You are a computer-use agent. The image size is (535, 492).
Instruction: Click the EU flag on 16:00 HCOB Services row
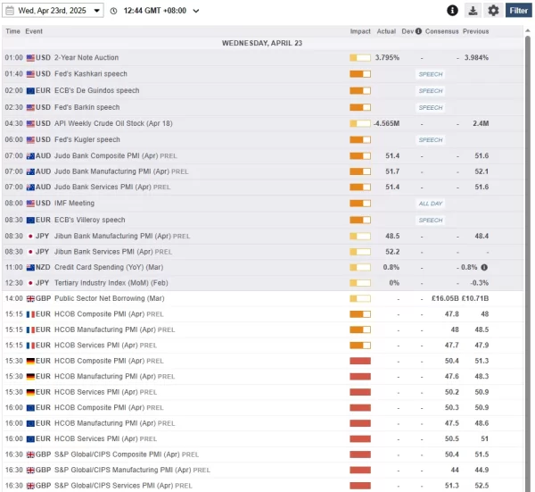pos(30,439)
